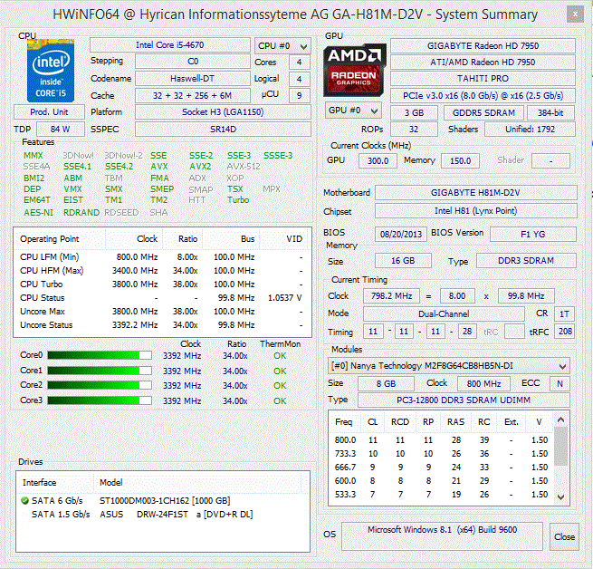Image resolution: width=593 pixels, height=569 pixels.
Task: Open the CPU #0 selector dropdown
Action: 282,46
